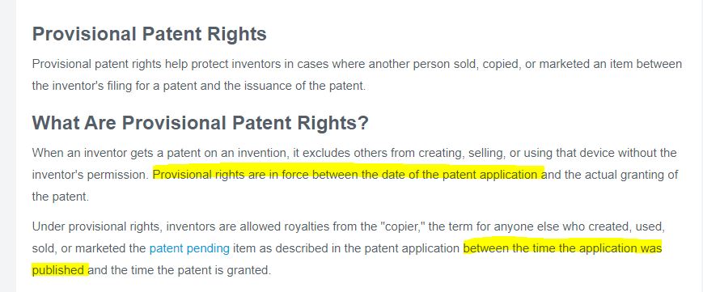Click the highlighted "Provisional rights are in force" text
Image resolution: width=703 pixels, height=292 pixels.
coord(231,175)
